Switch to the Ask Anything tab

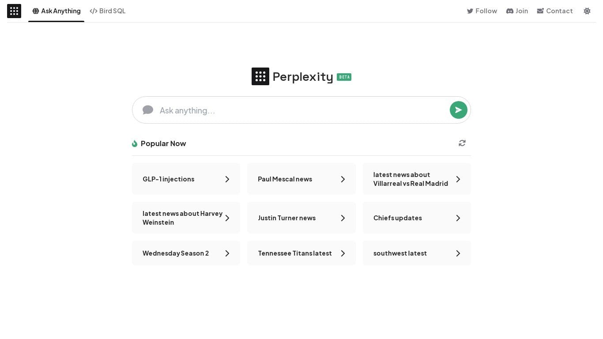pos(57,11)
